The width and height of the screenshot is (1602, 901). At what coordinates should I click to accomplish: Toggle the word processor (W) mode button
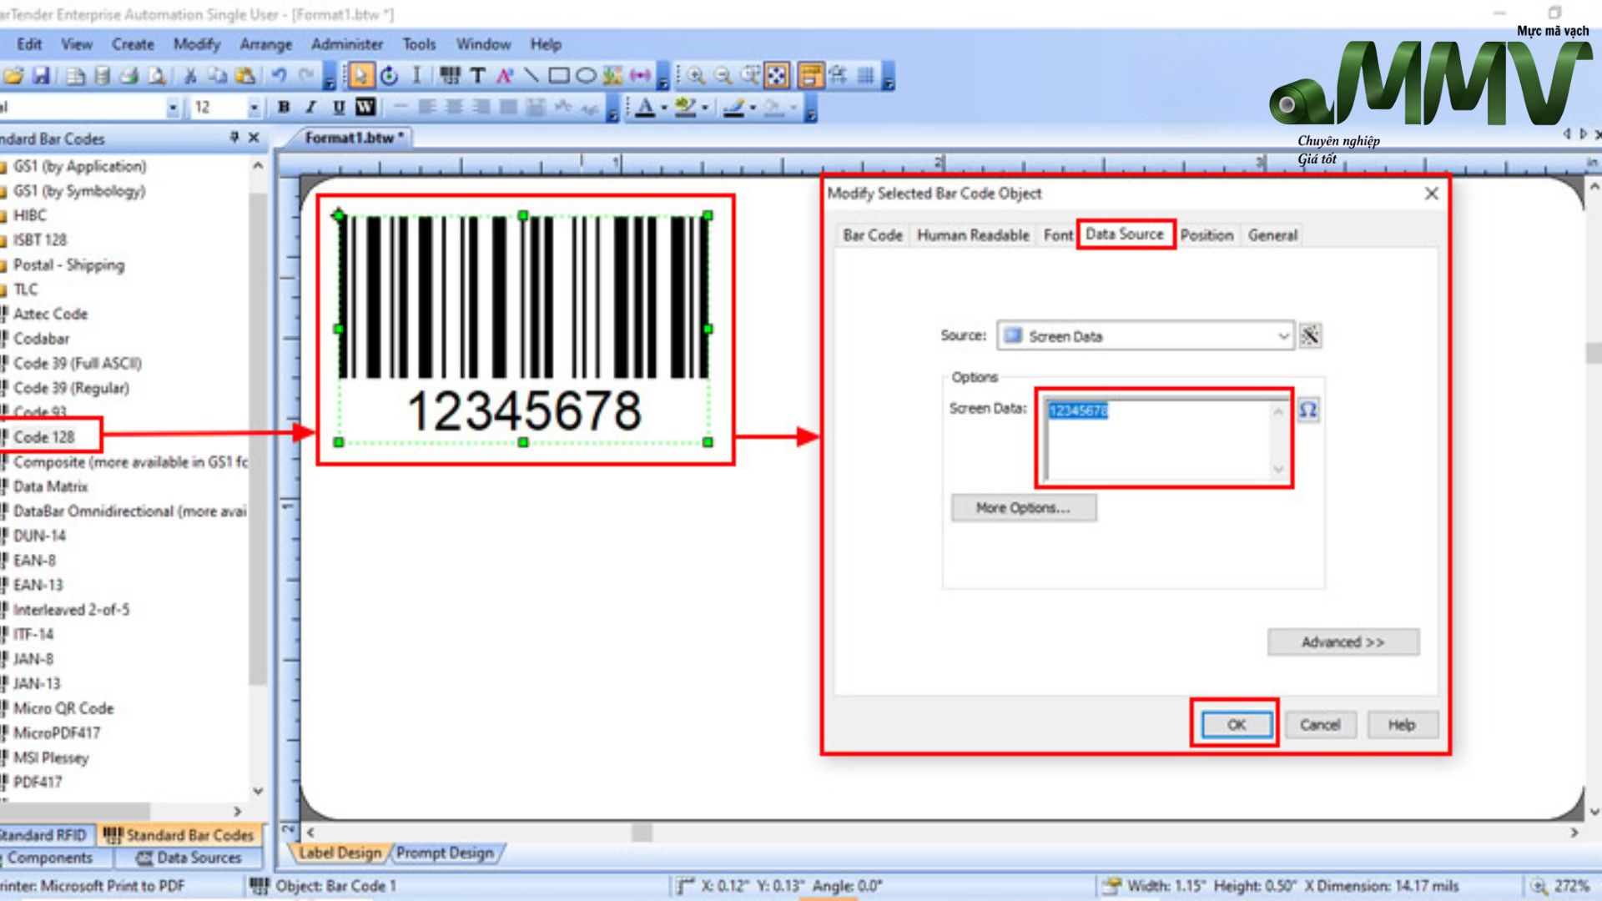tap(365, 107)
